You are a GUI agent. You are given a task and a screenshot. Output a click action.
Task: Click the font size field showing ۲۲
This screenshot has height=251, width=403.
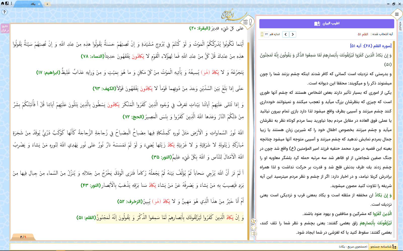[x=266, y=34]
